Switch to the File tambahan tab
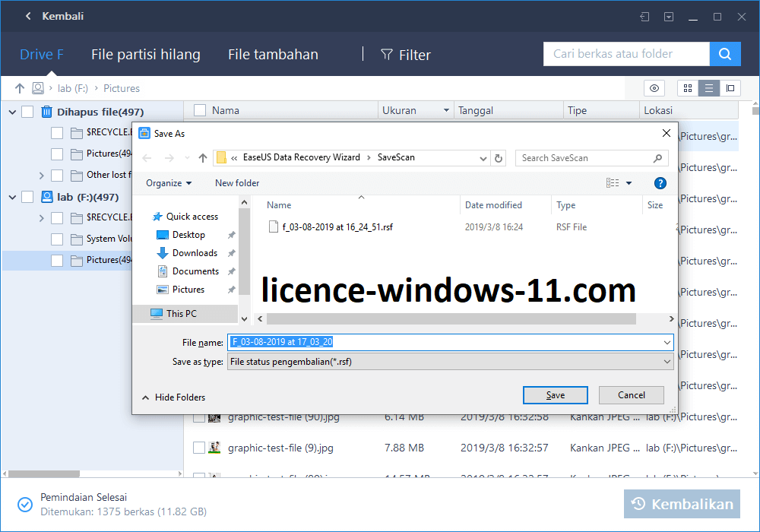Image resolution: width=760 pixels, height=532 pixels. (273, 55)
